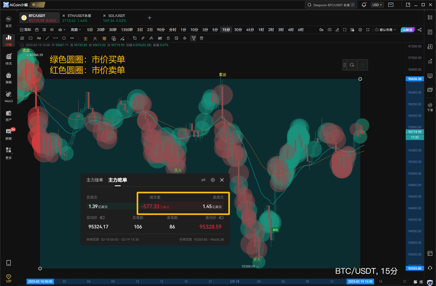
Task: Open settings gear in 主力吃单 panel
Action: pos(213,180)
